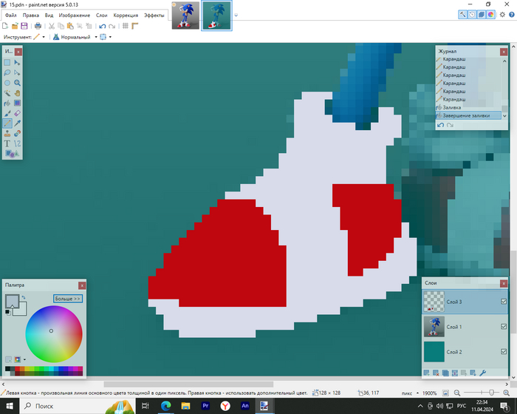Click the zoom out magnifier in status bar

457,393
